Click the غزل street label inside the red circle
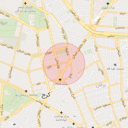Image resolution: width=128 pixels, height=128 pixels. (x=49, y=67)
